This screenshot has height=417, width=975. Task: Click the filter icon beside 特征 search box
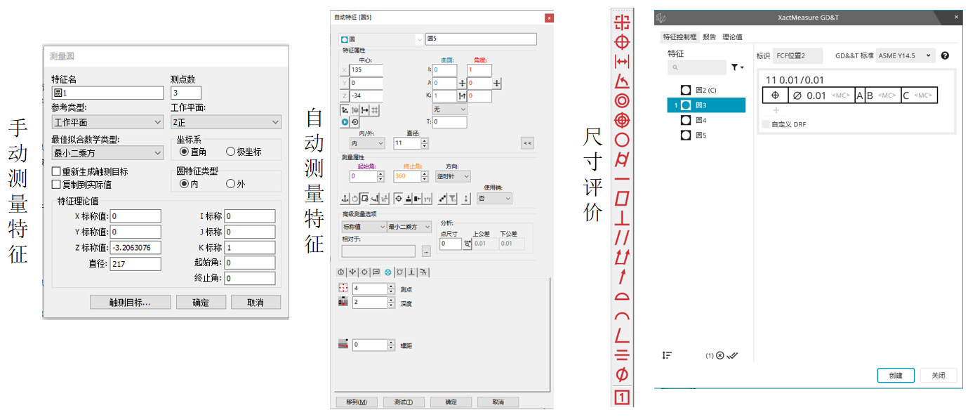click(x=735, y=67)
